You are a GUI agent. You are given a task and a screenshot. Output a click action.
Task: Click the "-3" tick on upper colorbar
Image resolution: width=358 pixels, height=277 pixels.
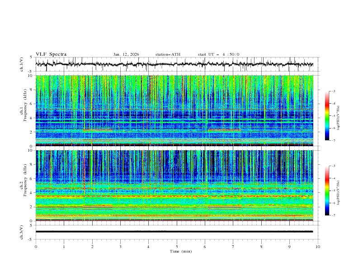334,91
